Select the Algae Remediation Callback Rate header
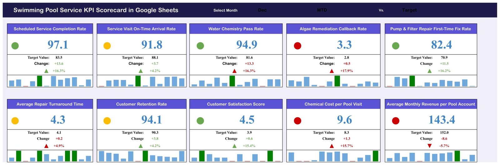Viewport: 500px width, 165px height. [x=333, y=29]
